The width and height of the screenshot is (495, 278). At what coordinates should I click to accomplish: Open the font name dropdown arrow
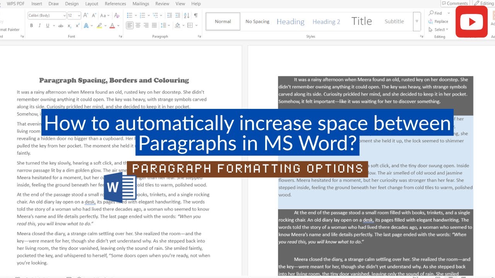pyautogui.click(x=64, y=15)
